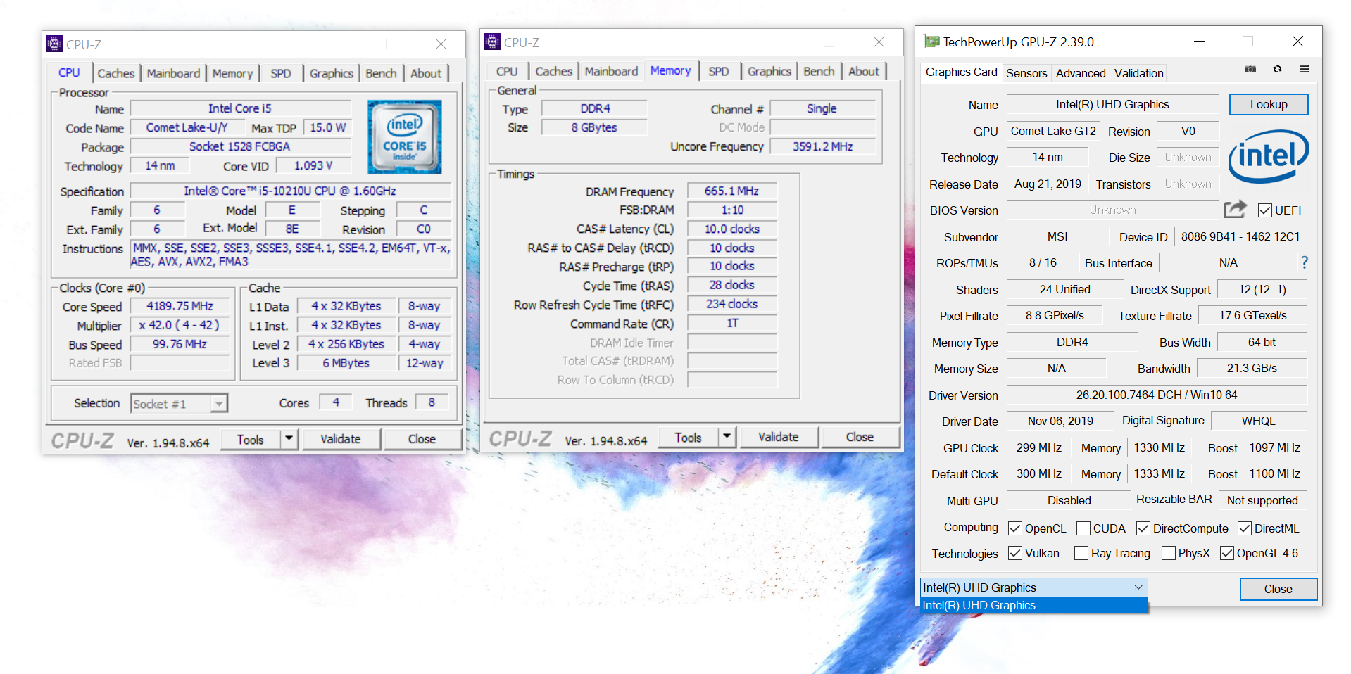The image size is (1351, 674).
Task: Select the Multiplier value x 42.0
Action: [x=180, y=325]
